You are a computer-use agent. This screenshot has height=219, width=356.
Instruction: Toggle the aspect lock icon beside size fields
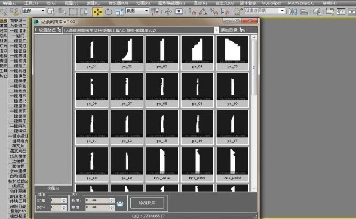pos(120,204)
